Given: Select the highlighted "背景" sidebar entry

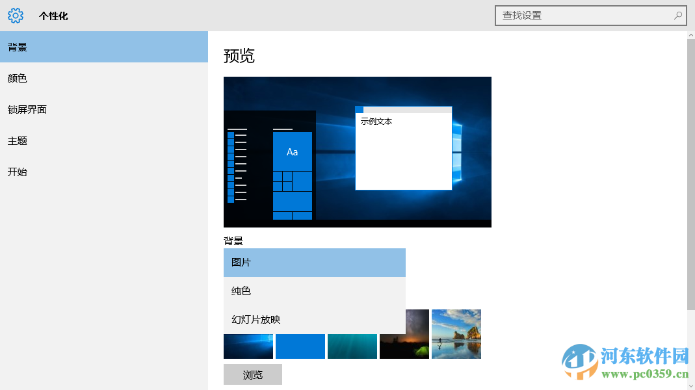Looking at the screenshot, I should tap(17, 47).
